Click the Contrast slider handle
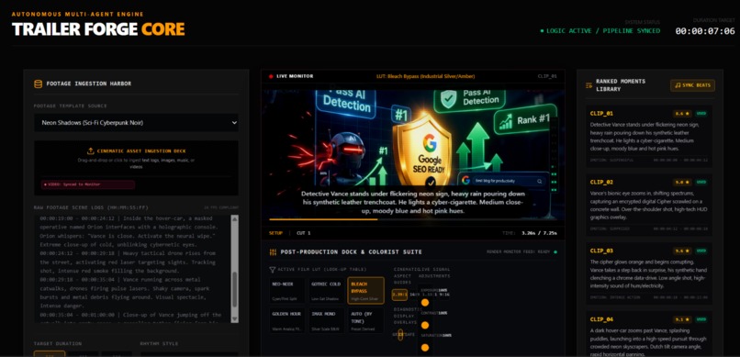Image resolution: width=740 pixels, height=357 pixels. click(425, 325)
